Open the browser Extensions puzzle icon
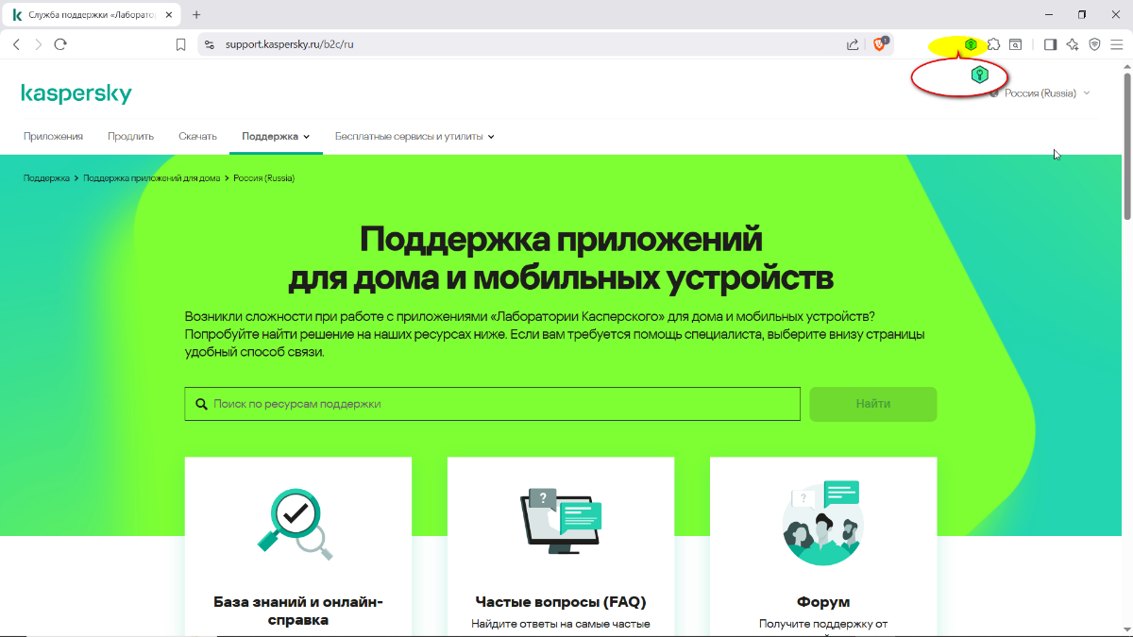 coord(993,44)
